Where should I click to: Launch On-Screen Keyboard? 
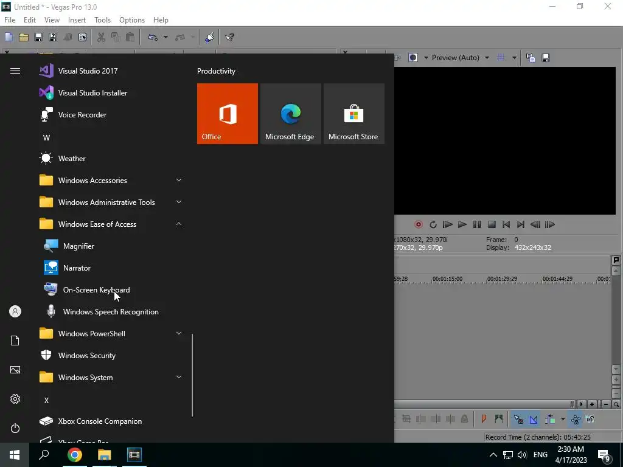tap(111, 290)
